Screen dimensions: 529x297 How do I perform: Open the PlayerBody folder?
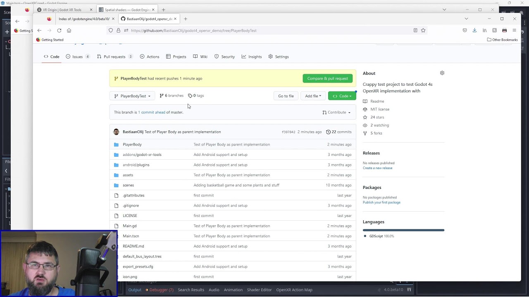pos(132,144)
